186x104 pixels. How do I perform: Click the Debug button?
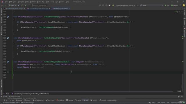click(174, 5)
